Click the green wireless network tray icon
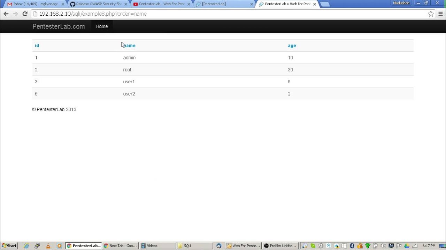The width and height of the screenshot is (446, 250). coord(368,246)
